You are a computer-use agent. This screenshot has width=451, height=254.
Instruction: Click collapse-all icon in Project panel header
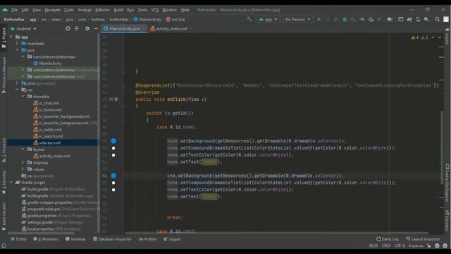pos(77,28)
